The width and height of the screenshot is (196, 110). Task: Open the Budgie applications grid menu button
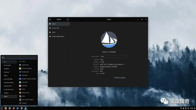(2, 108)
